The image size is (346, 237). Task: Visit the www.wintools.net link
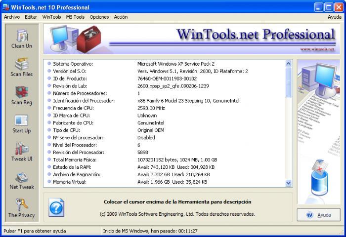click(x=317, y=49)
